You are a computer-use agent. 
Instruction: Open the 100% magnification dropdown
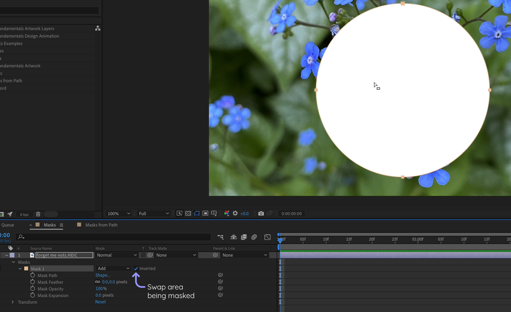tap(119, 214)
